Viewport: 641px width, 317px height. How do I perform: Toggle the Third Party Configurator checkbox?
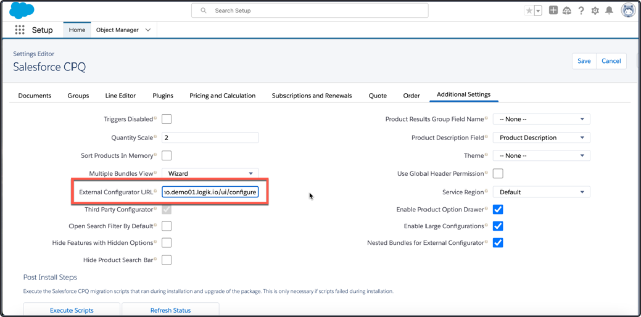[x=167, y=210]
